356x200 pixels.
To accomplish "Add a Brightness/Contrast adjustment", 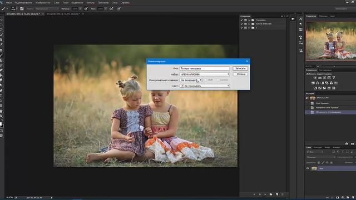I will click(x=315, y=78).
